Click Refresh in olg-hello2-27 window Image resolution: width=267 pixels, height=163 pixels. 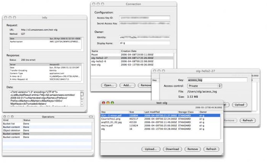pyautogui.click(x=248, y=120)
